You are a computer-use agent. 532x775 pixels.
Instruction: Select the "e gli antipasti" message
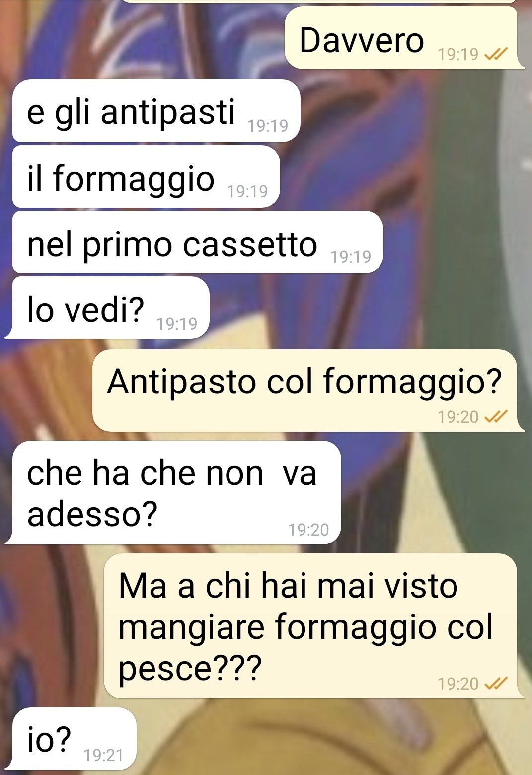pyautogui.click(x=156, y=111)
